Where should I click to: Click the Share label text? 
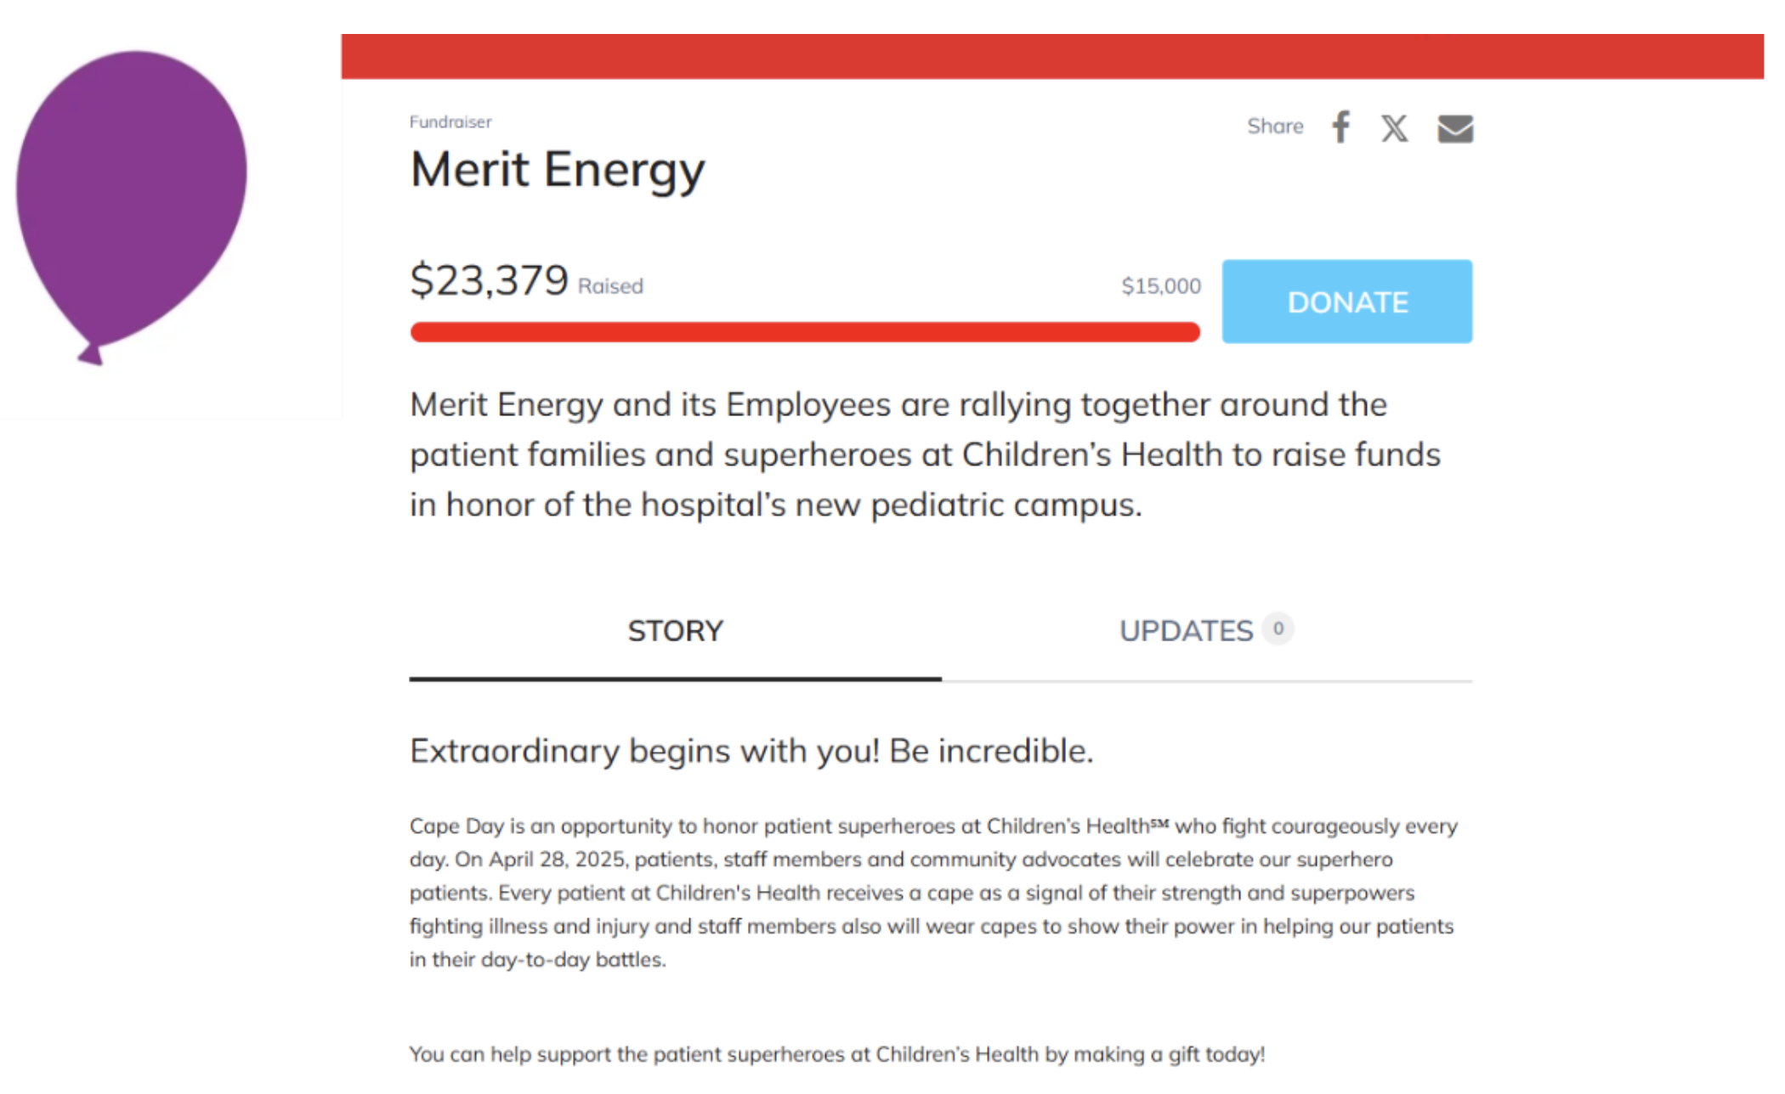(x=1275, y=127)
